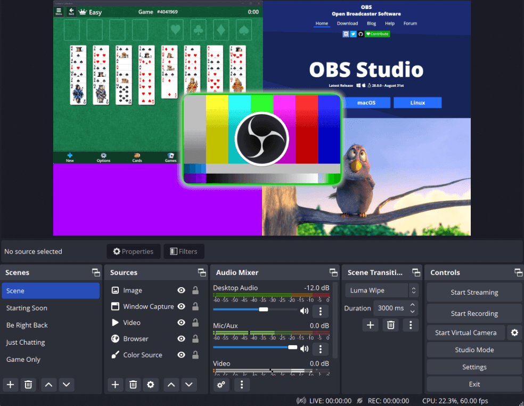Open transition properties three-dot menu
The height and width of the screenshot is (406, 524).
pyautogui.click(x=411, y=325)
